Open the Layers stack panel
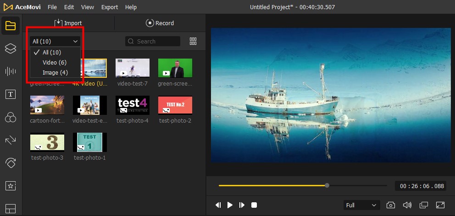 [x=11, y=49]
